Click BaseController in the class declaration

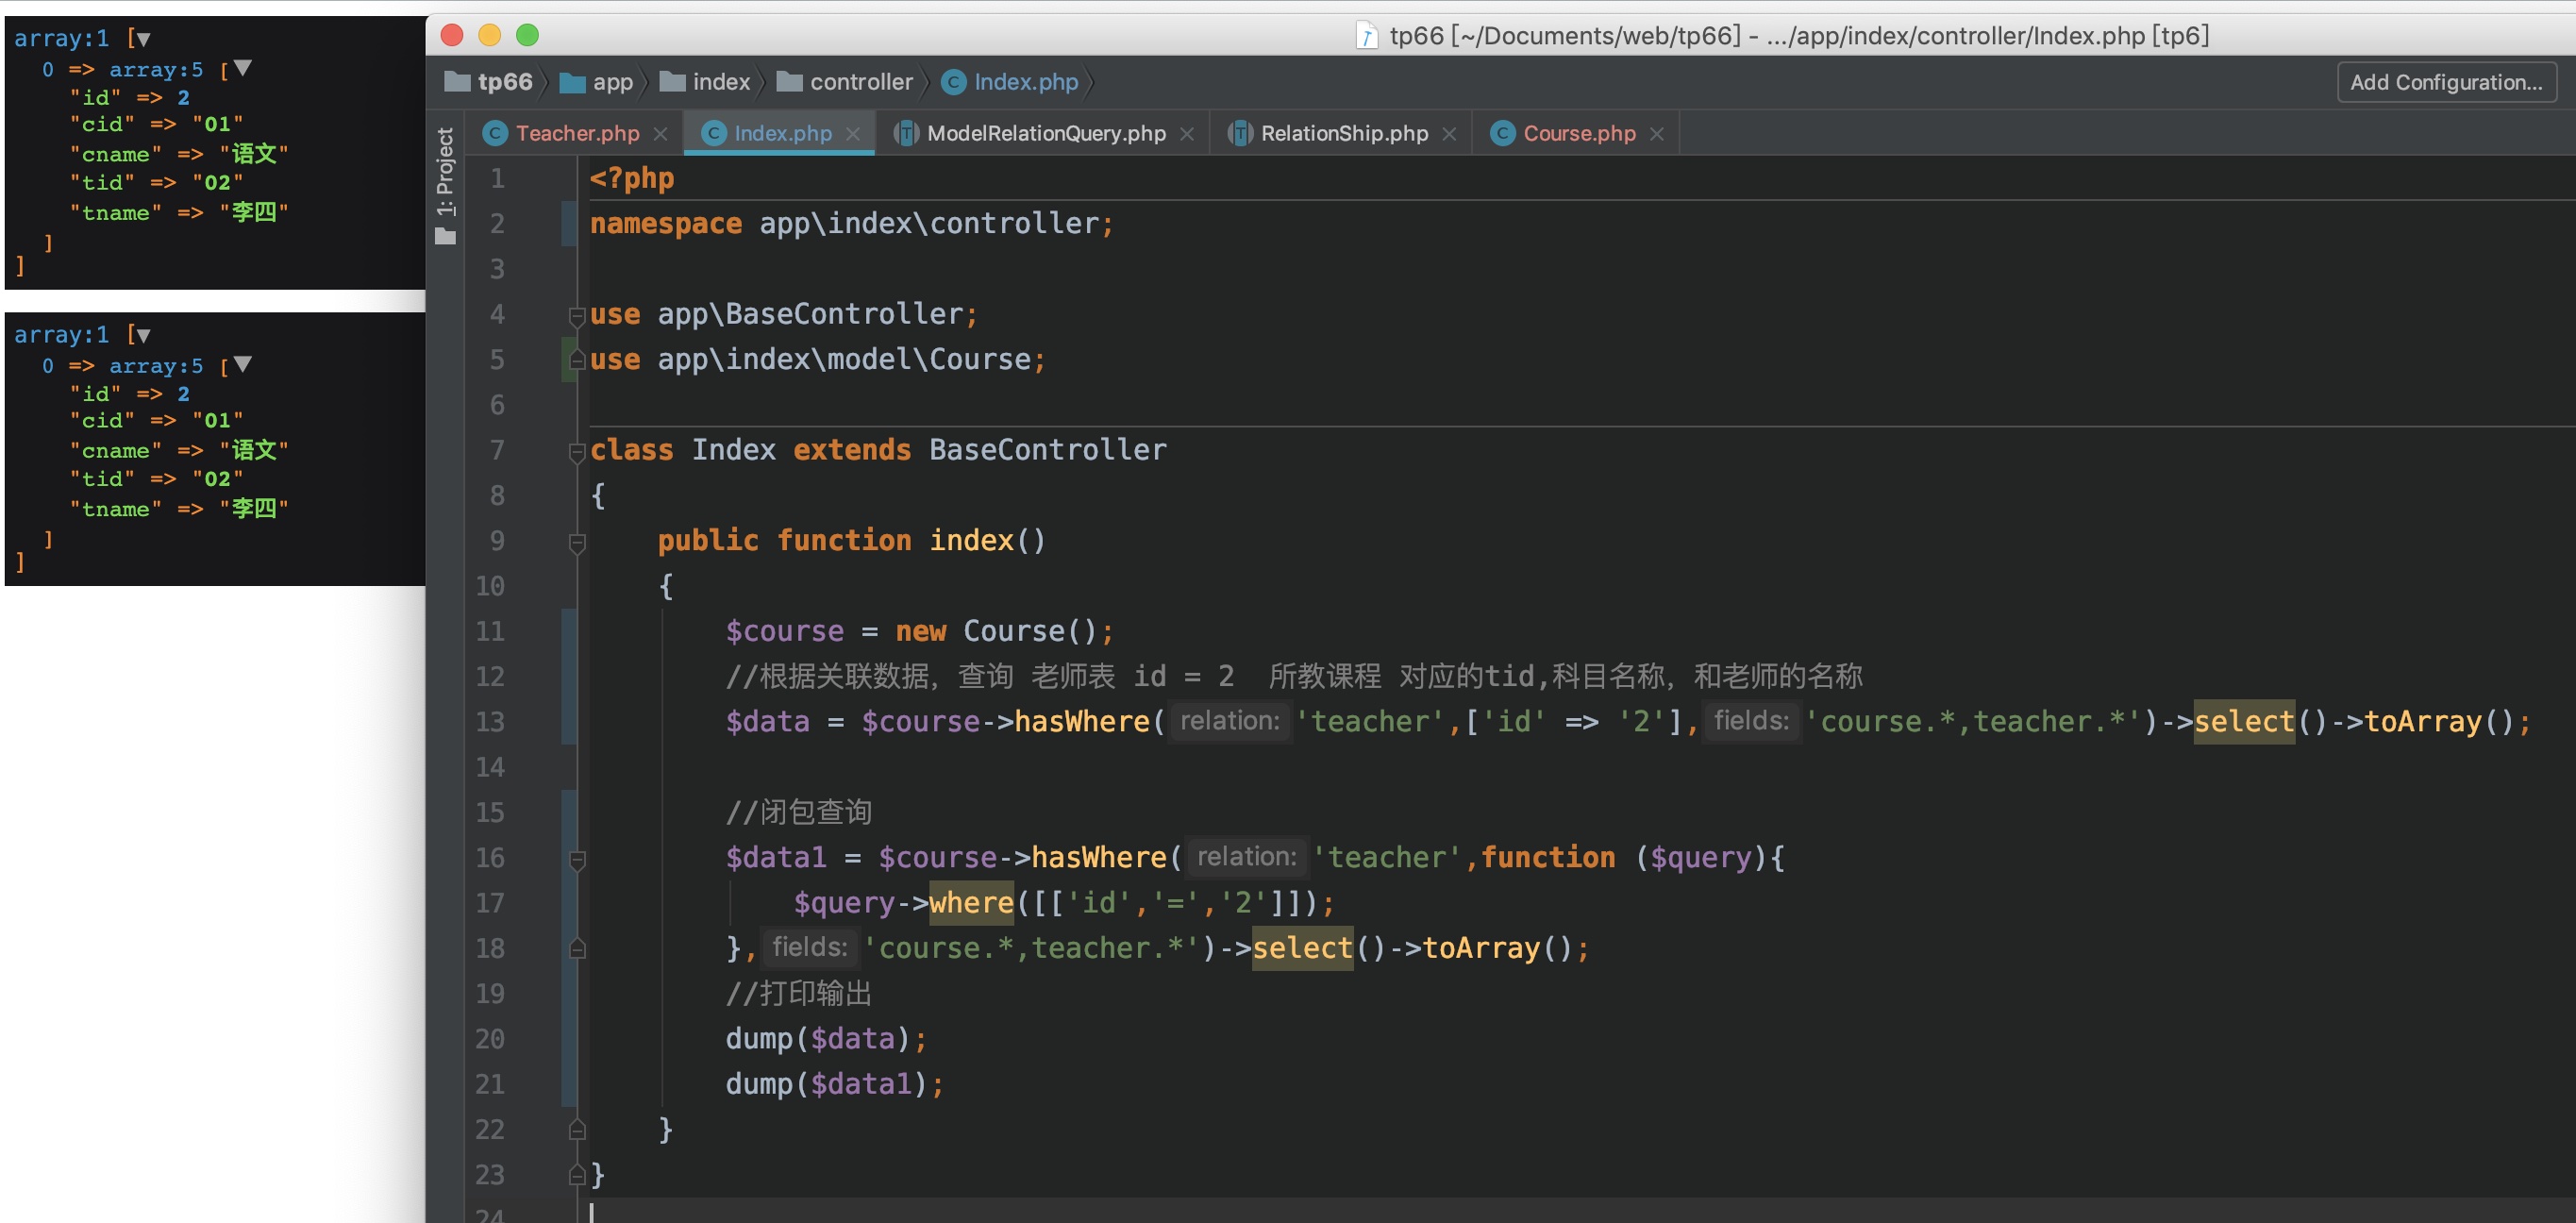click(x=1047, y=450)
